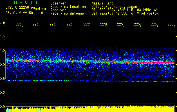177x112 pixels.
Task: Click the name Masaki Kano
Action: [x=102, y=3]
